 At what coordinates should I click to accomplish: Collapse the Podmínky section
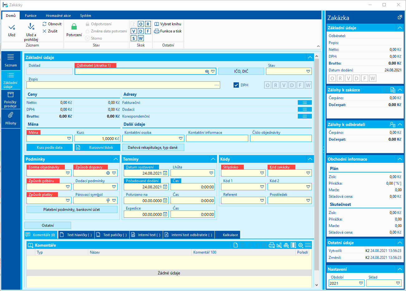pos(116,159)
